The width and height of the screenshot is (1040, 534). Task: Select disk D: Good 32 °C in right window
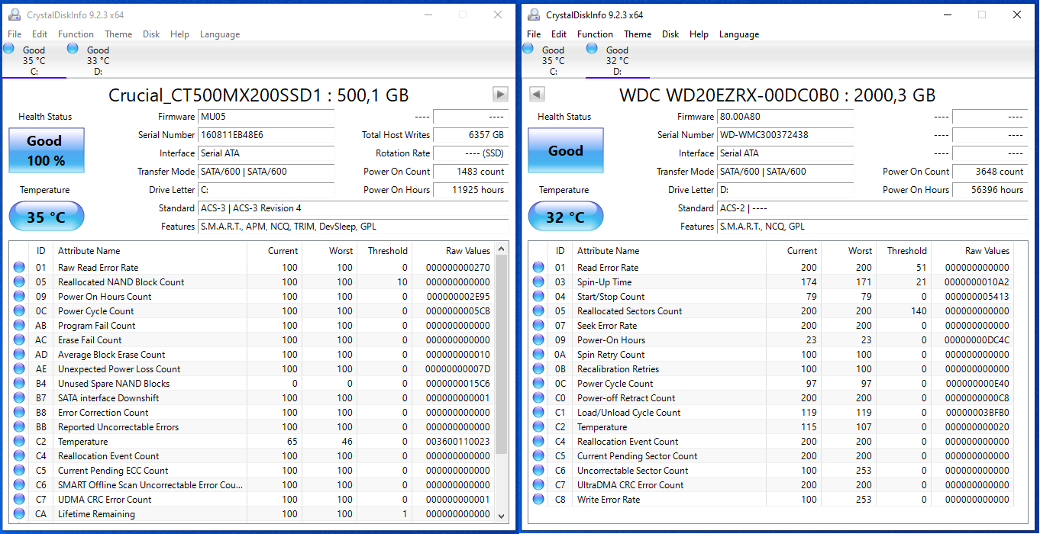[617, 60]
